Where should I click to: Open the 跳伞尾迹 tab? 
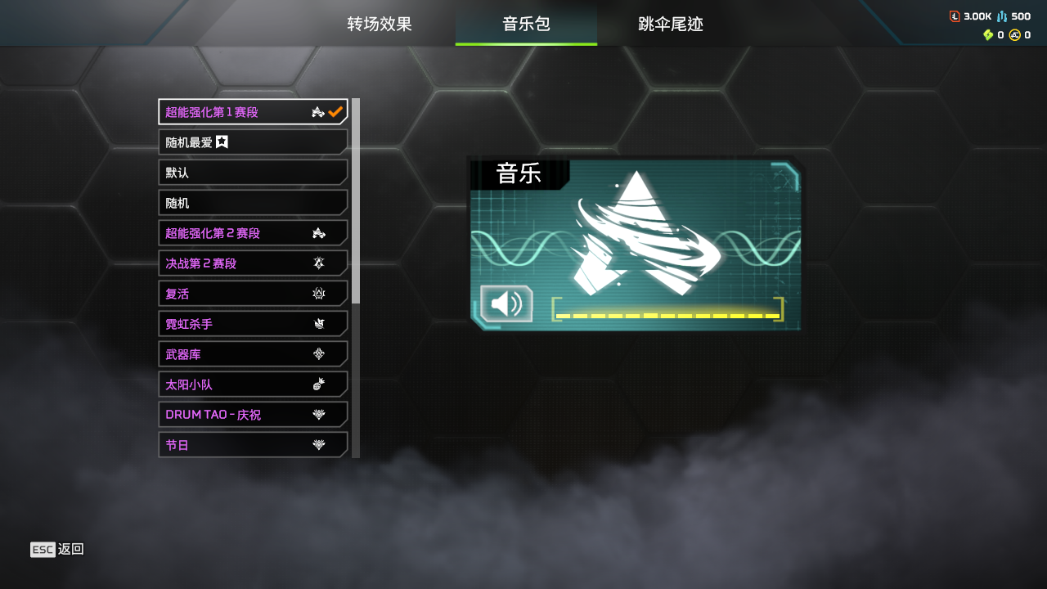[x=671, y=24]
